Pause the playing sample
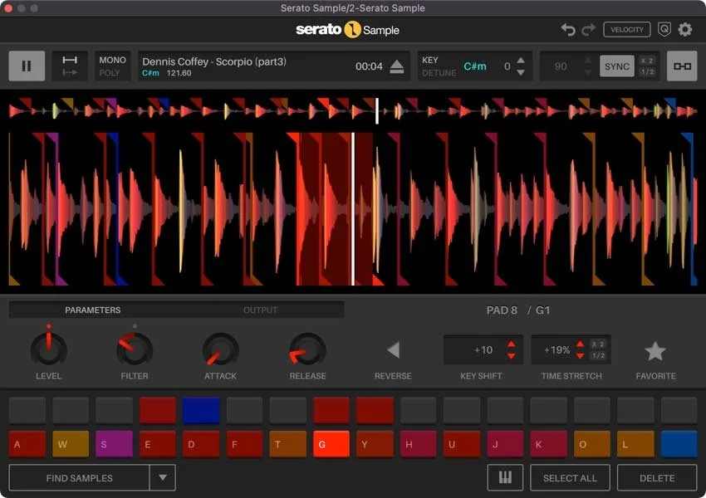The height and width of the screenshot is (498, 706). tap(27, 66)
